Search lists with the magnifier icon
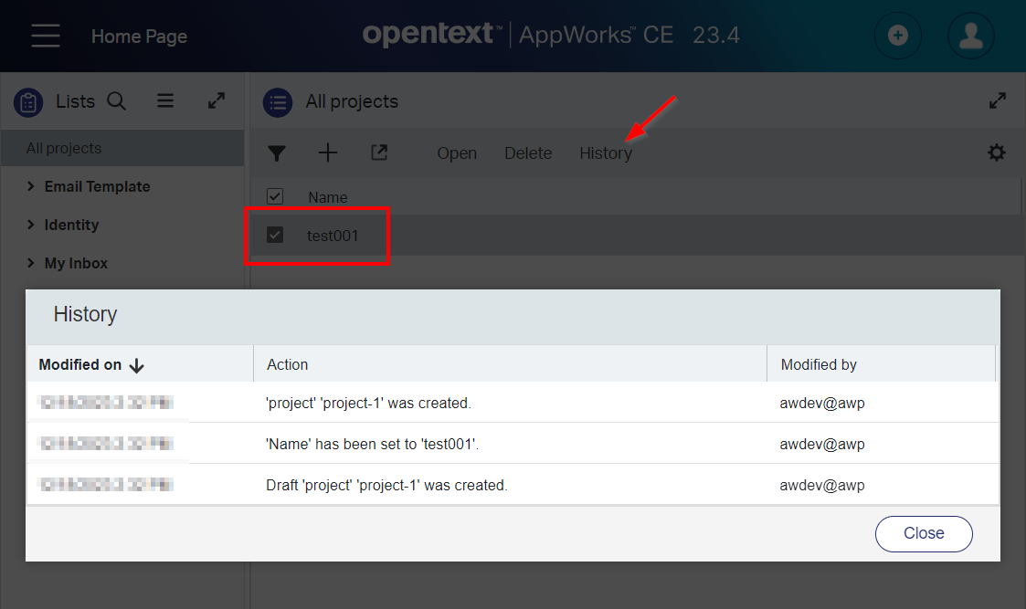Screen dimensions: 1026x609 116,101
